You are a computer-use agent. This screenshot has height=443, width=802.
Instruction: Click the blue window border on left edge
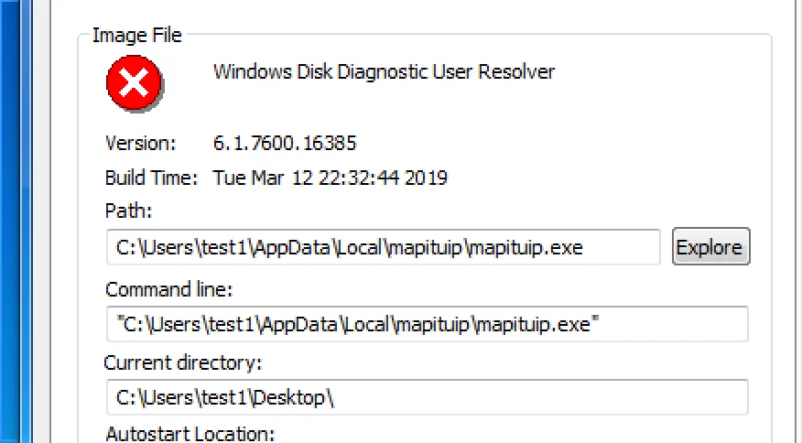[16, 221]
